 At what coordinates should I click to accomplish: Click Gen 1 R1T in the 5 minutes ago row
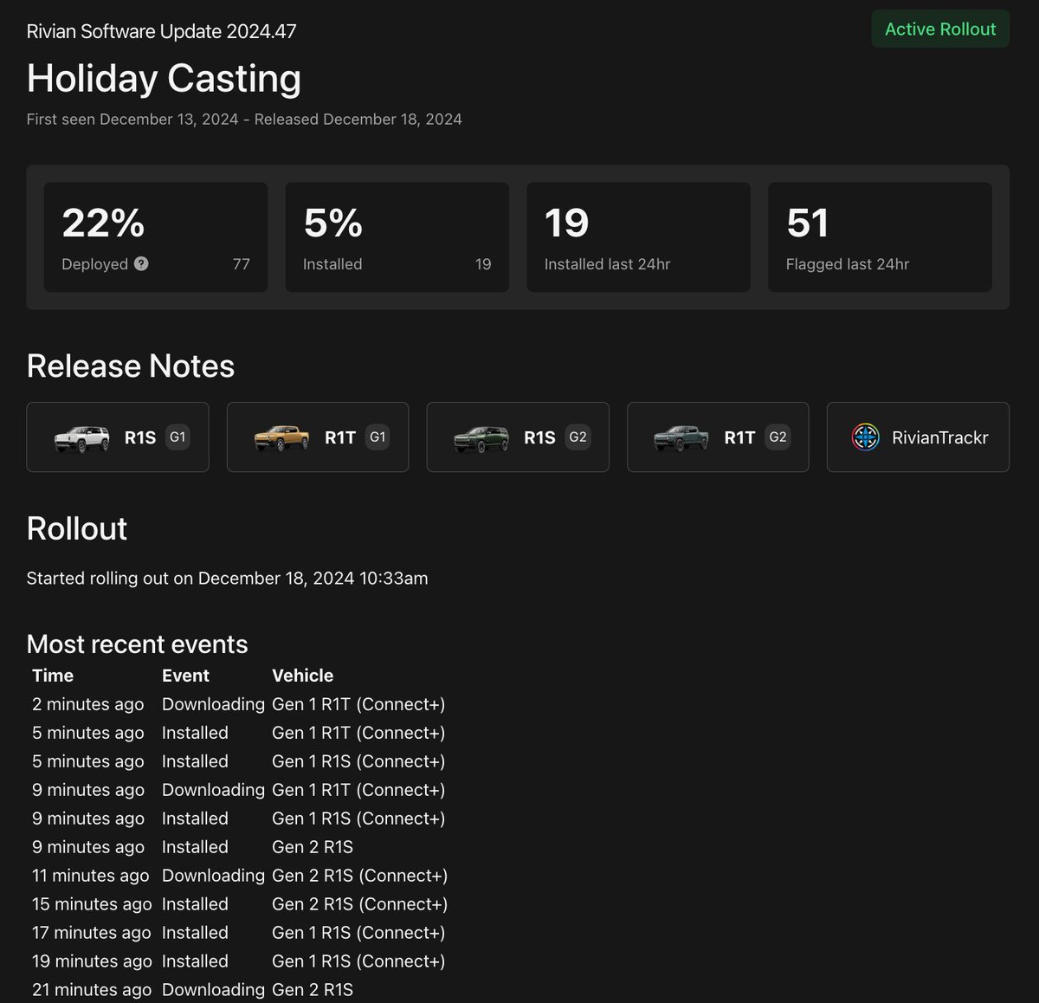[358, 733]
